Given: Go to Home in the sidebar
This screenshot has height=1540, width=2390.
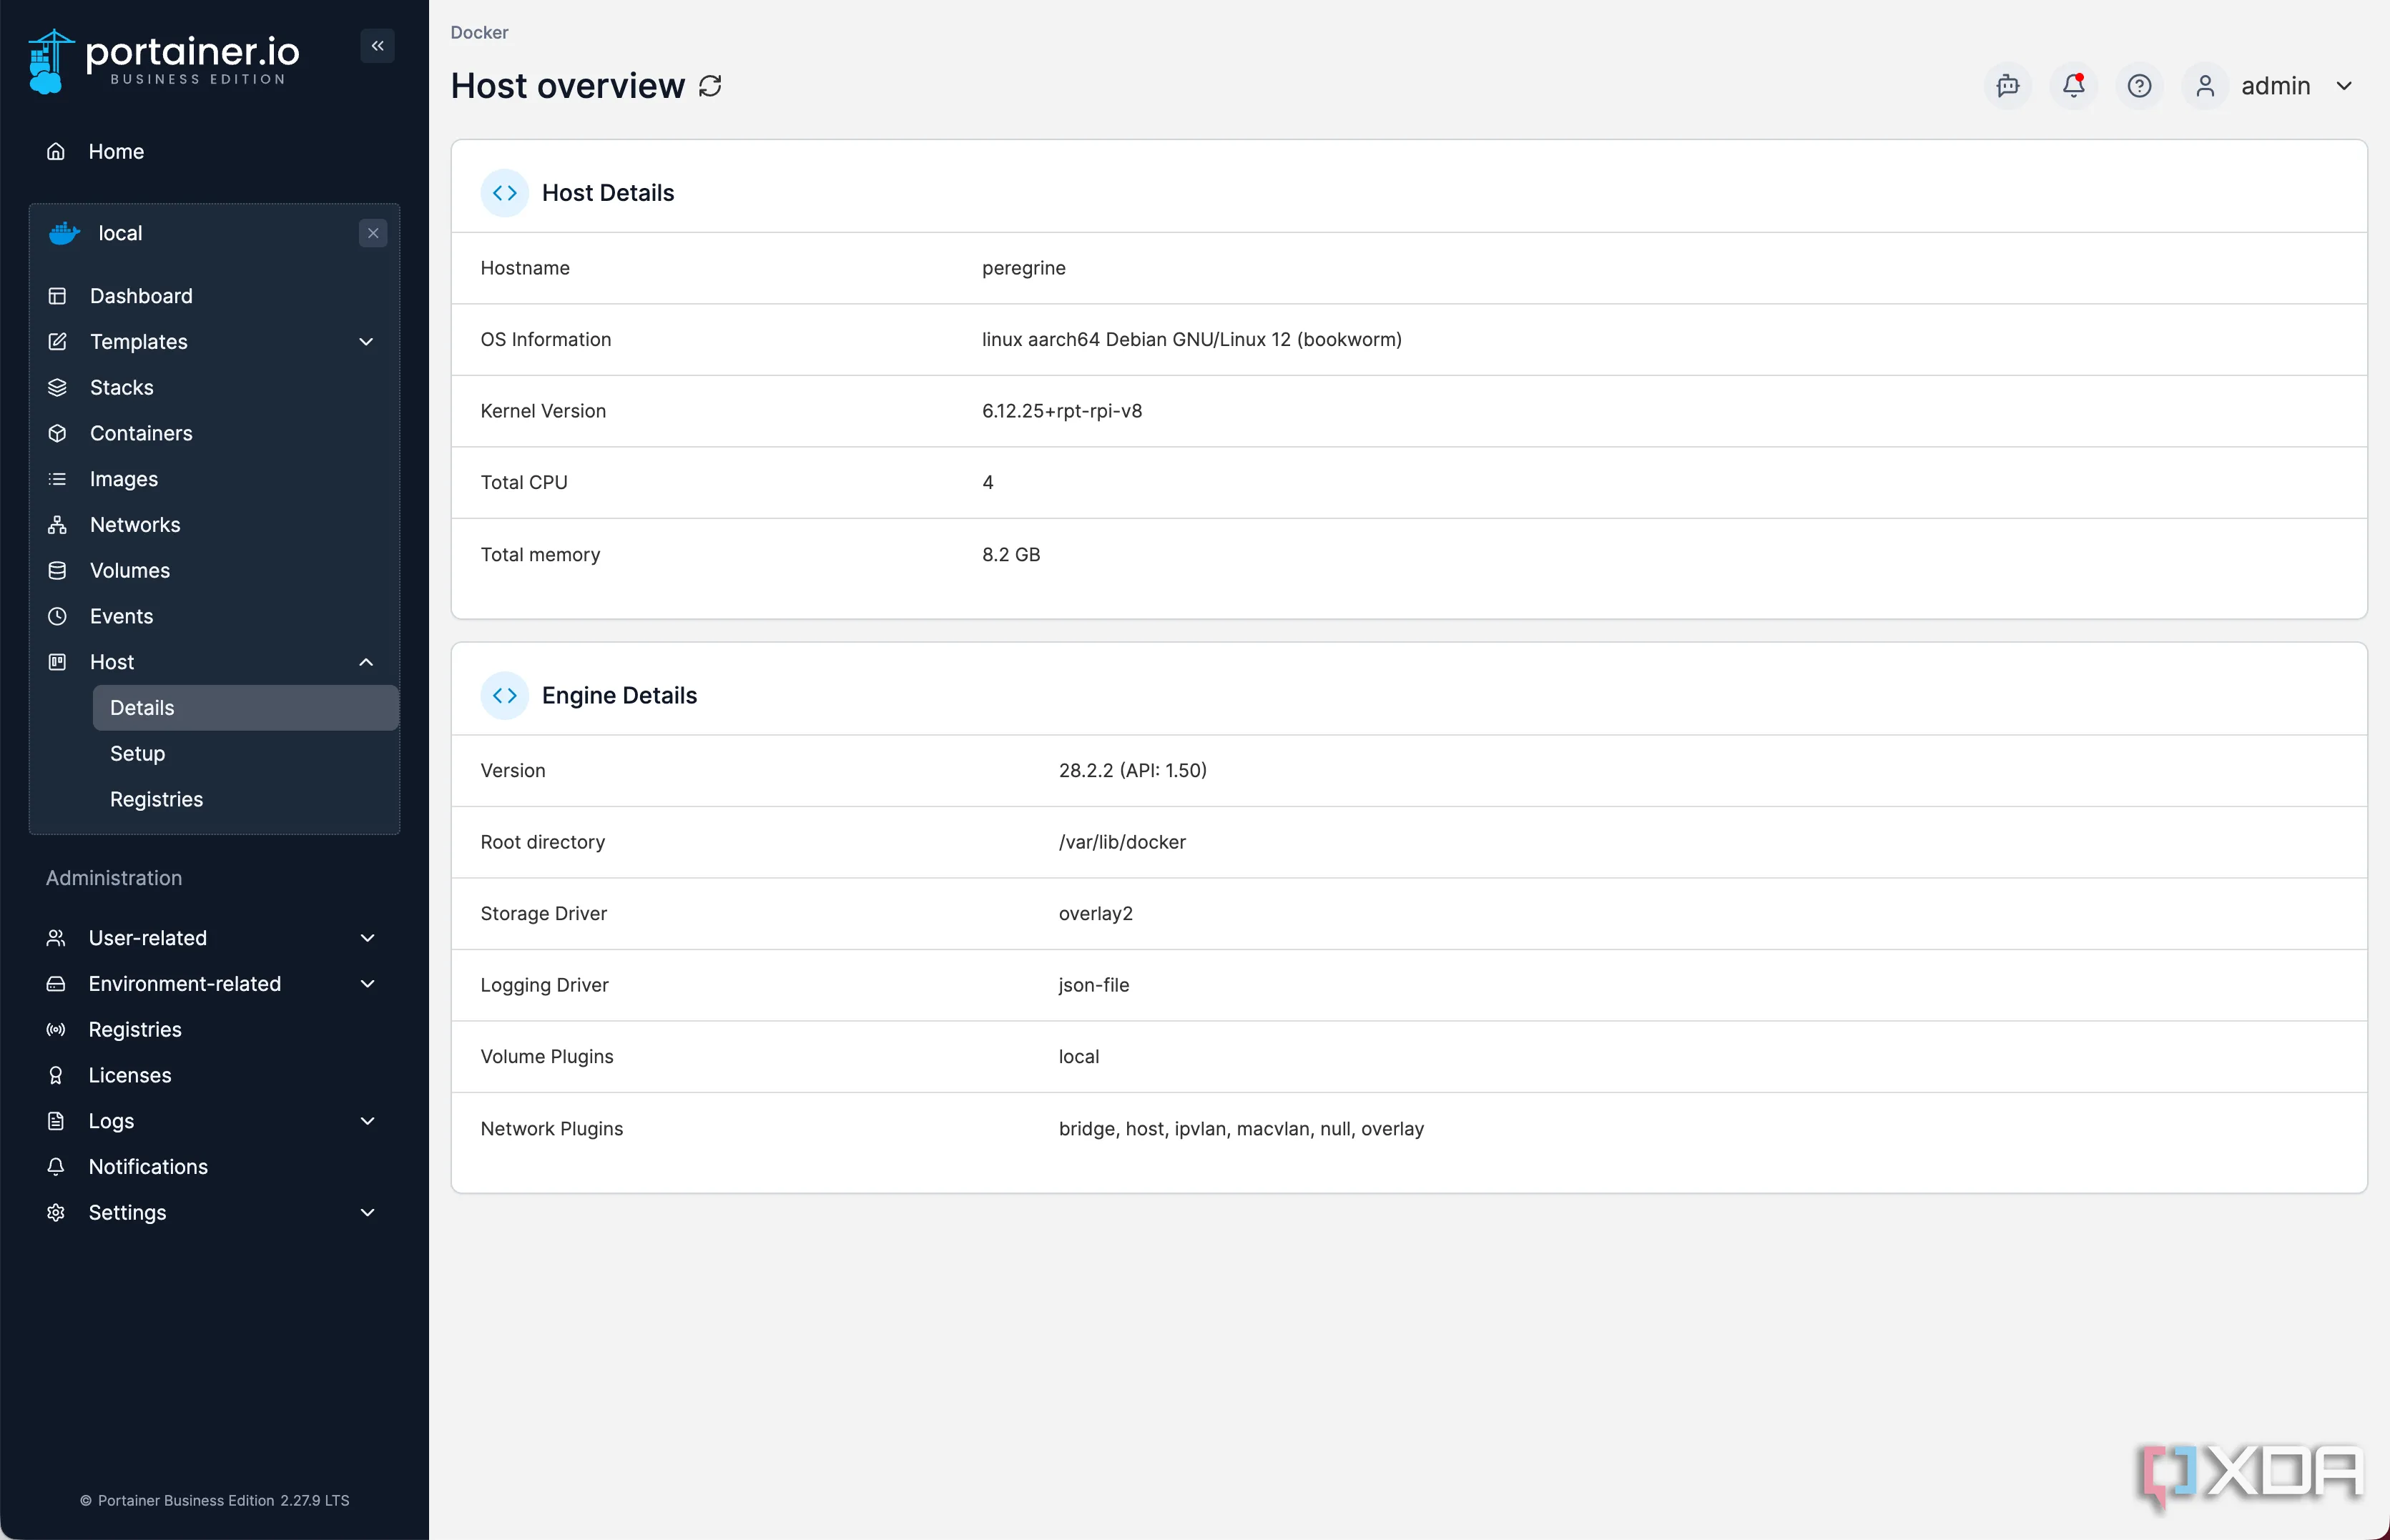Looking at the screenshot, I should coord(116,151).
